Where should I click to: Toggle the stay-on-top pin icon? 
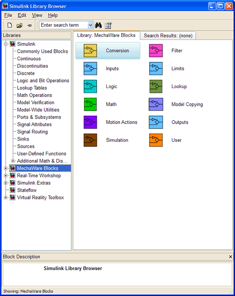pos(30,25)
